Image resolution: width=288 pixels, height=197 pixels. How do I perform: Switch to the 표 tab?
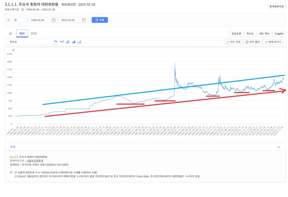[11, 33]
